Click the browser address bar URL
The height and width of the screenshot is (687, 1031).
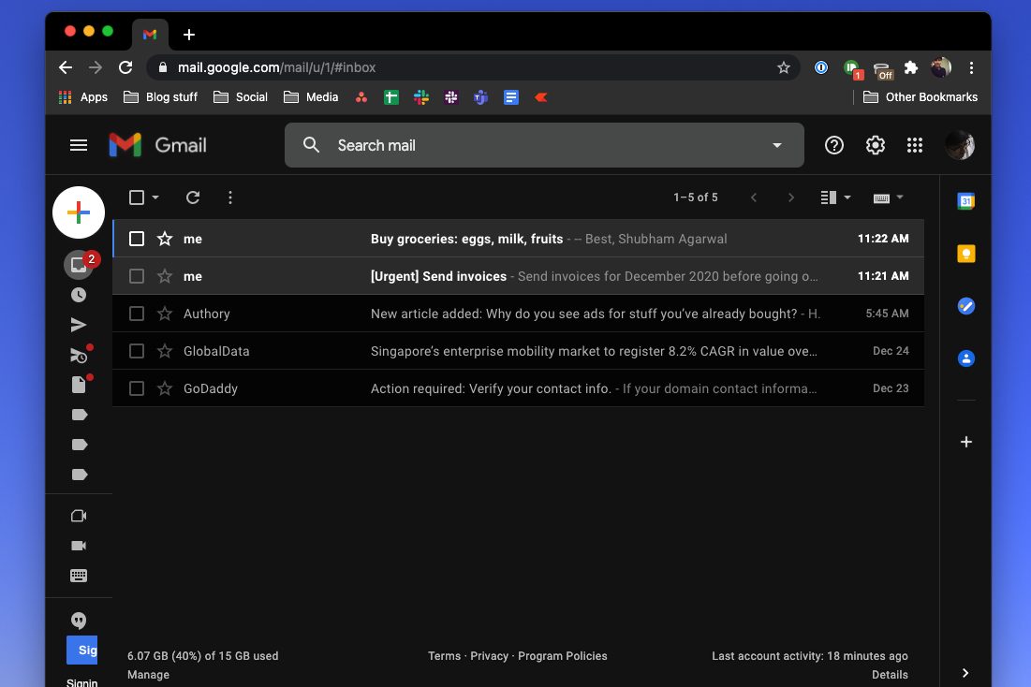click(276, 67)
